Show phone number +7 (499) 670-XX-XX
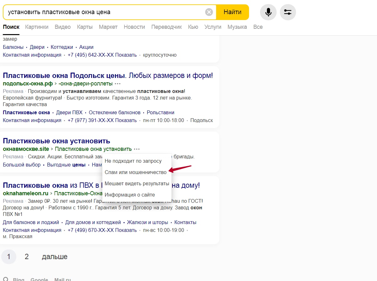 click(102, 230)
